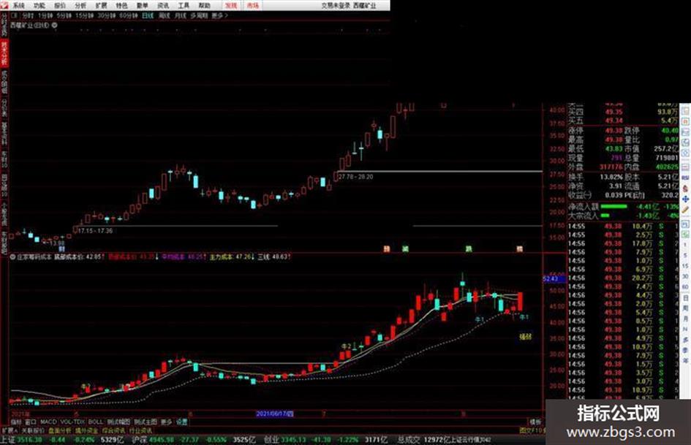Click the 窗口 tab at bottom
The height and width of the screenshot is (445, 691).
31,422
